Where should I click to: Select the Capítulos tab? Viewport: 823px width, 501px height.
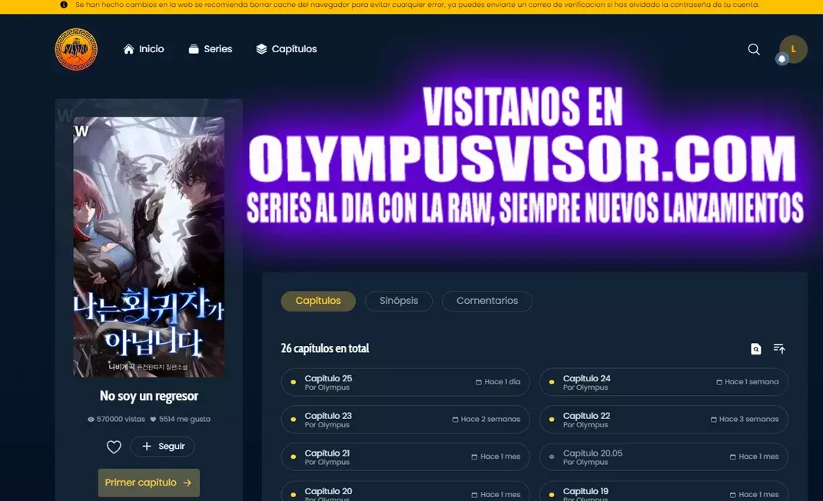pyautogui.click(x=318, y=301)
